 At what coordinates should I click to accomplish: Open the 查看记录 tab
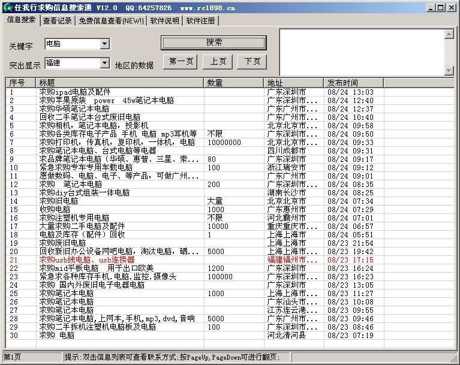tap(58, 21)
